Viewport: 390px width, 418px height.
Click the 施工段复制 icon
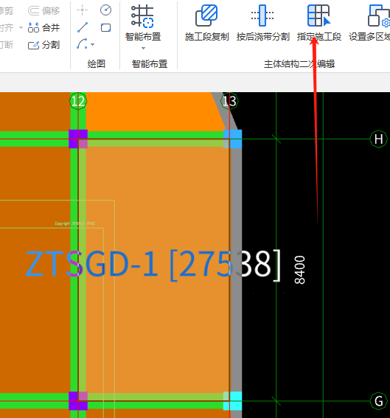(x=206, y=15)
